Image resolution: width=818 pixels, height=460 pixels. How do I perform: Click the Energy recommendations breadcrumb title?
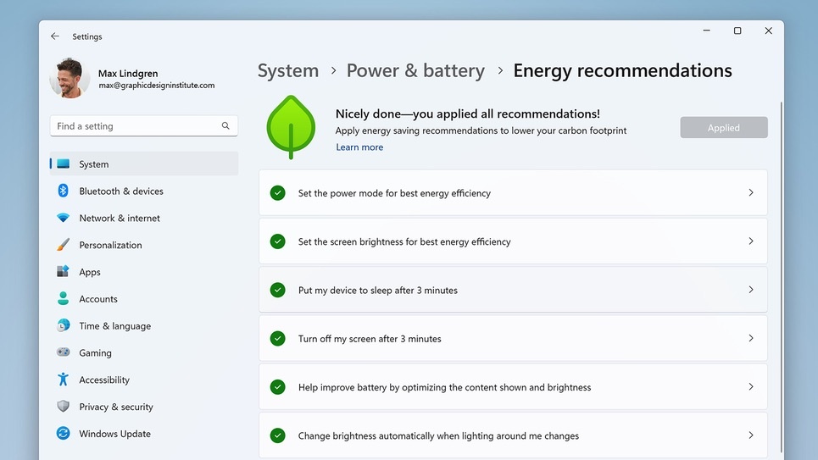pos(622,70)
